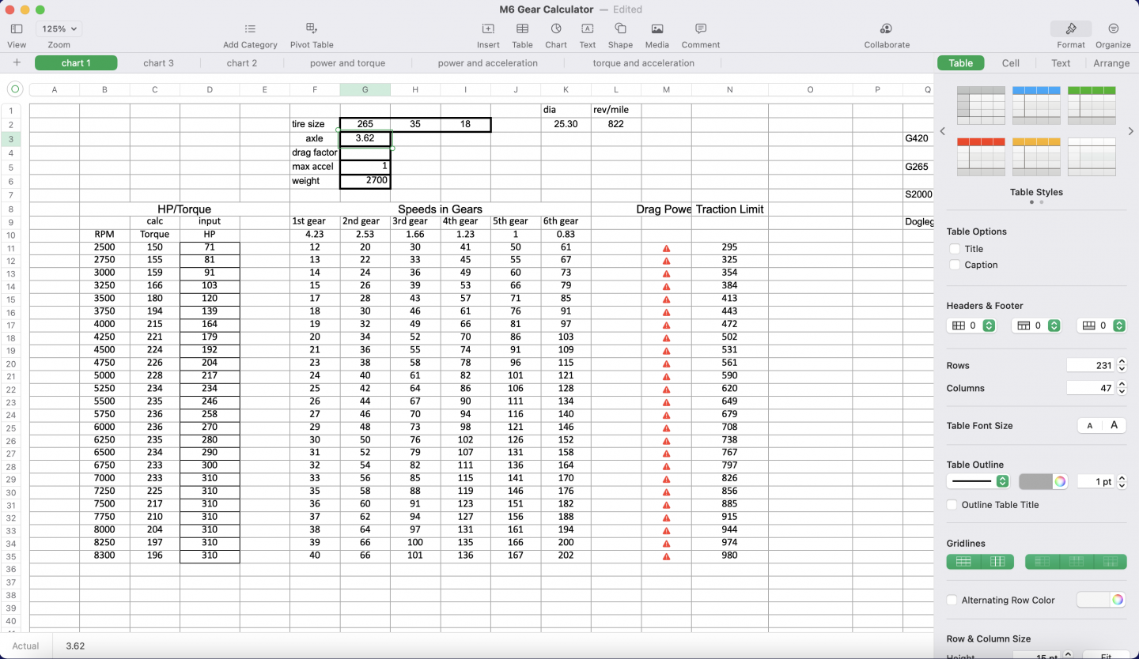Viewport: 1139px width, 659px height.
Task: Open the Shape insertion menu
Action: (620, 29)
